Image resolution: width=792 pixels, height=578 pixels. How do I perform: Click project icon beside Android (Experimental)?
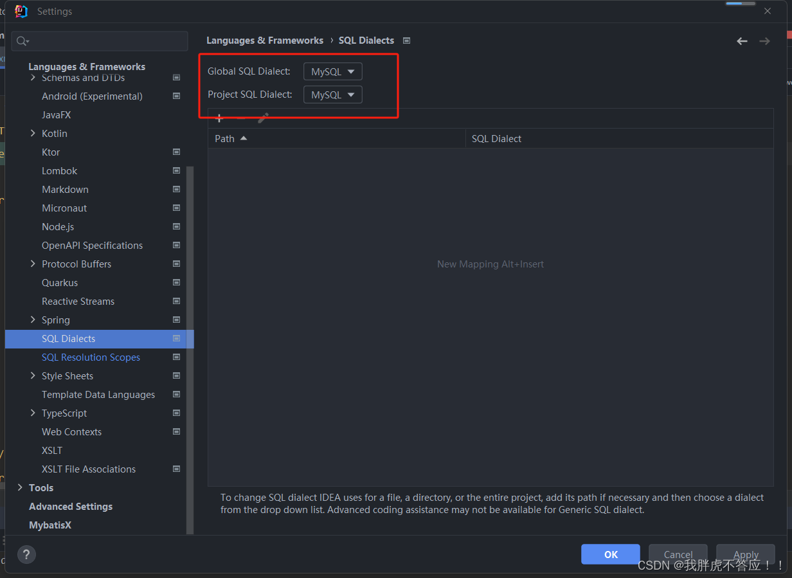click(x=176, y=96)
